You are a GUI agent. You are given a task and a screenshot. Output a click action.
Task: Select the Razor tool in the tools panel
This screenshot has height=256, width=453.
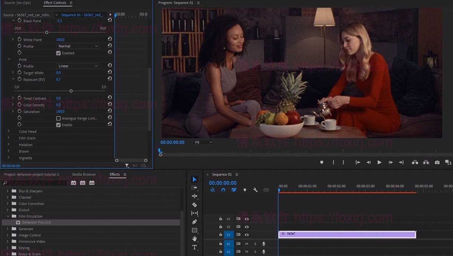point(194,205)
